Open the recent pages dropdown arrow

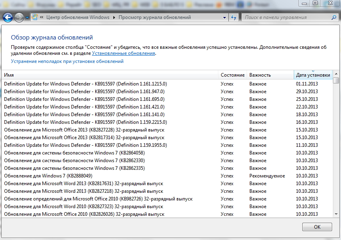[x=27, y=18]
